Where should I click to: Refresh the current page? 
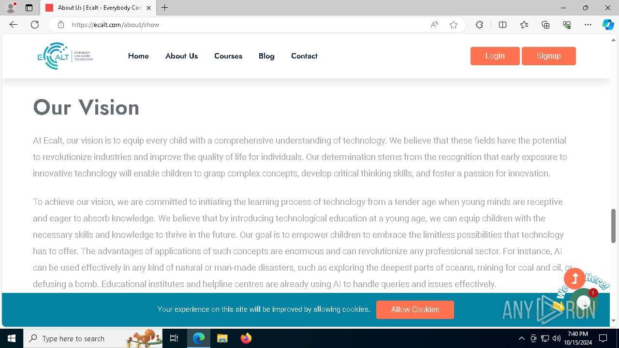pyautogui.click(x=35, y=25)
